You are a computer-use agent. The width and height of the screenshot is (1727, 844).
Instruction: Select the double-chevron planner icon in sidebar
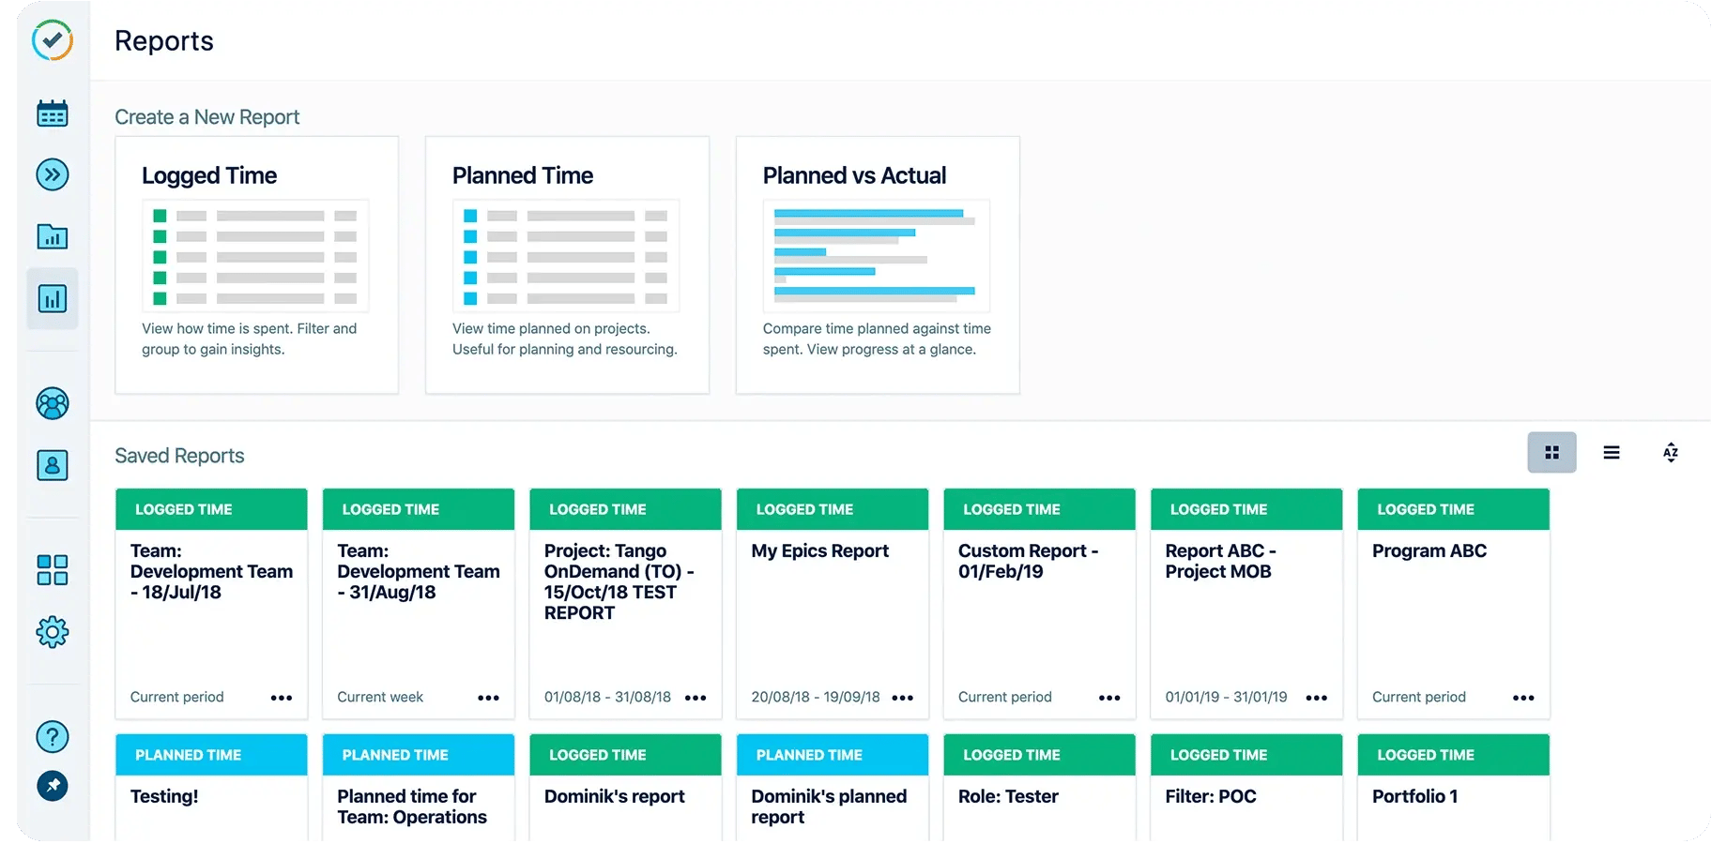point(53,174)
